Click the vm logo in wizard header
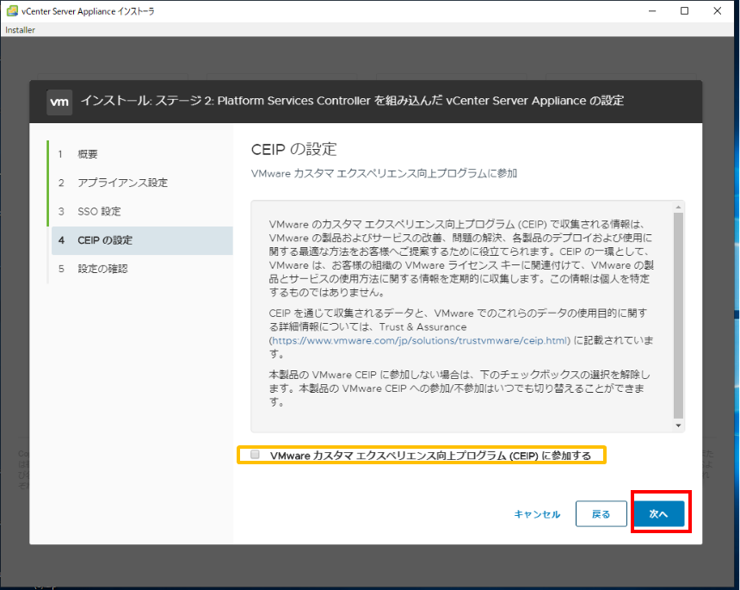The image size is (740, 590). point(59,102)
